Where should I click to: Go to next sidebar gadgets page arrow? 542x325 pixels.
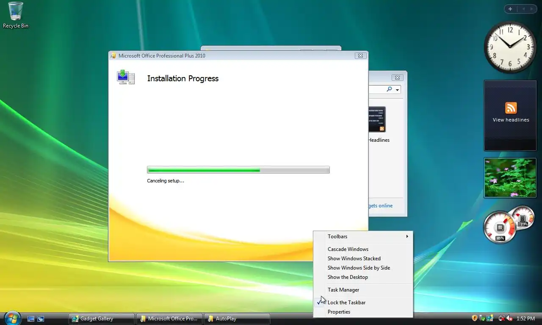532,9
